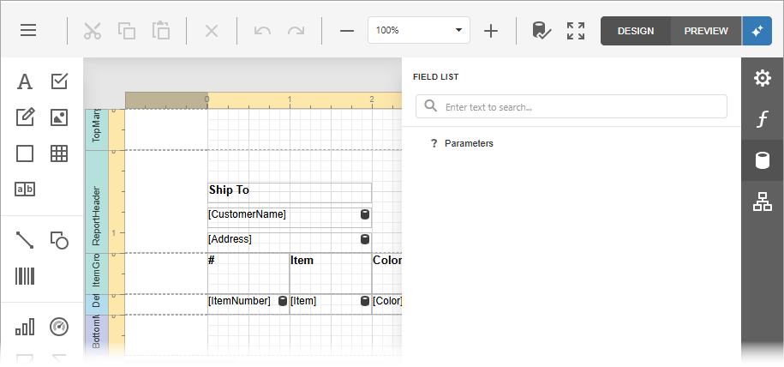Screen dimensions: 784x367
Task: Click the Redo arrow
Action: point(296,31)
